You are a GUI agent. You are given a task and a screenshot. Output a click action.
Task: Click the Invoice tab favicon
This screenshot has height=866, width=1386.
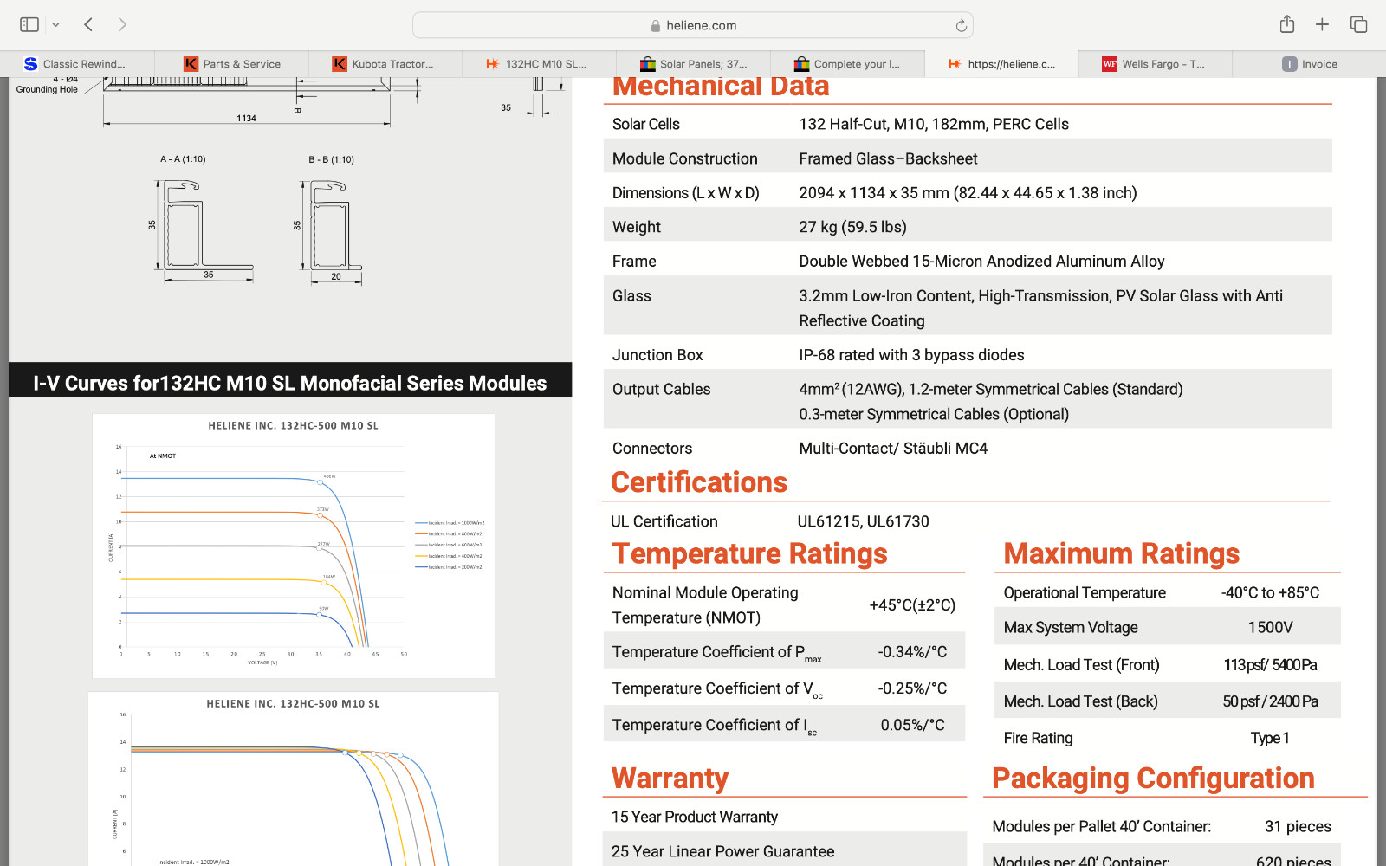coord(1290,64)
